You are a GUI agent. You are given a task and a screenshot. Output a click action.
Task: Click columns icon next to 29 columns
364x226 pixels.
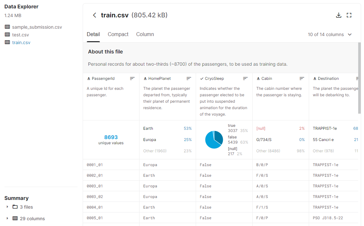pyautogui.click(x=15, y=218)
